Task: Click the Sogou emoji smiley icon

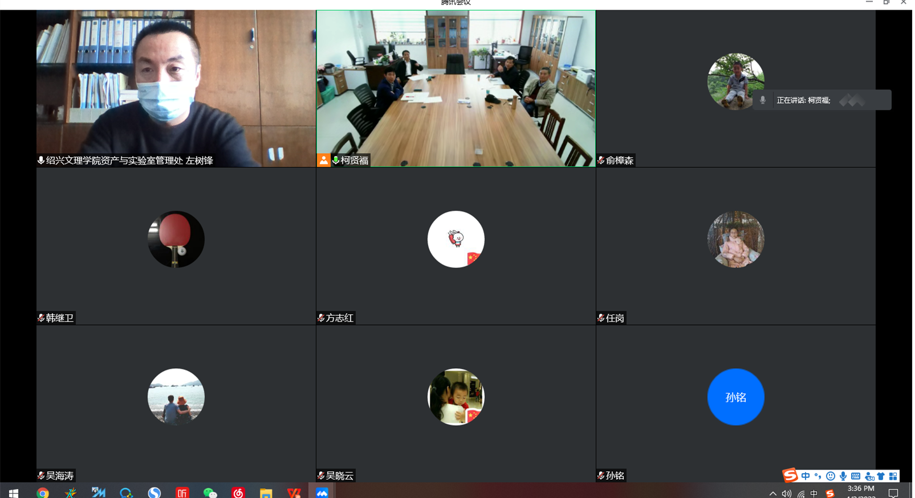Action: click(x=830, y=476)
